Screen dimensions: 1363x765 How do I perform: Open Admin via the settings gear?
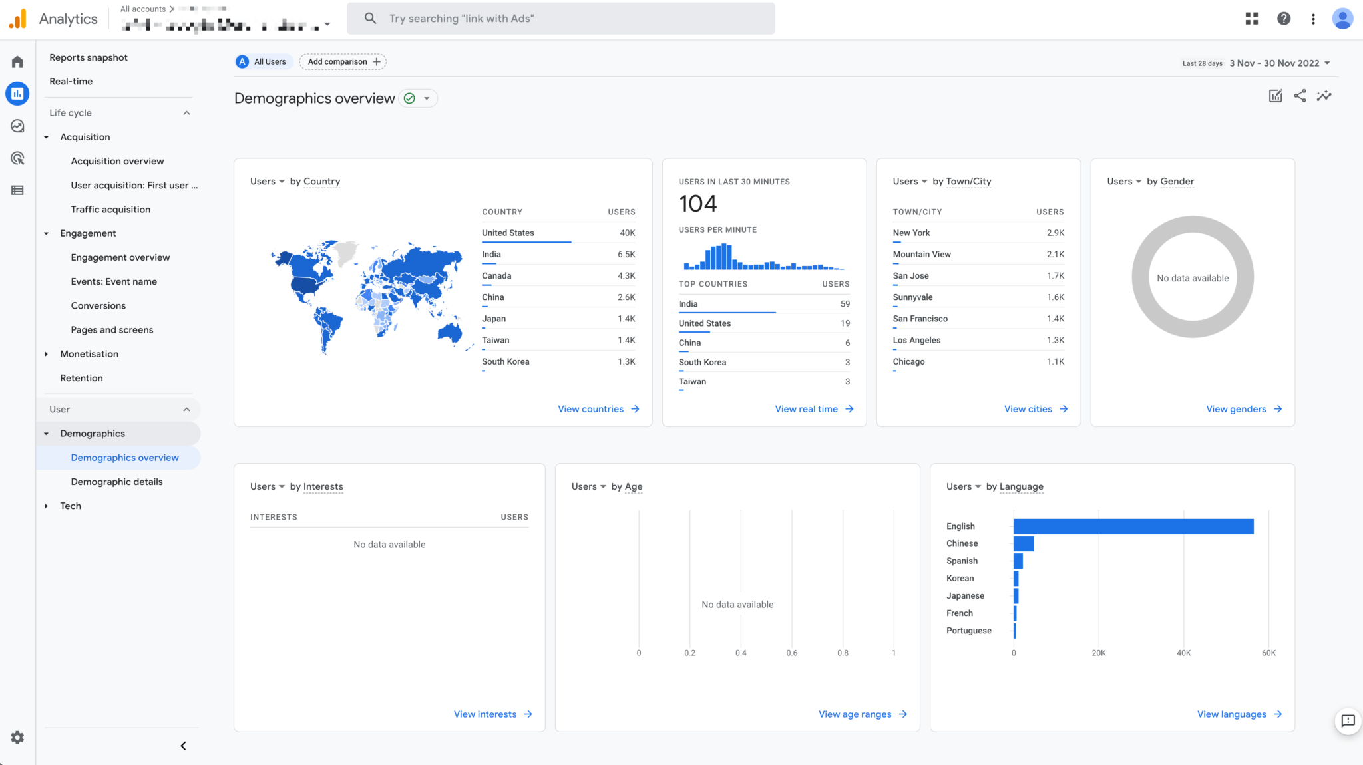pyautogui.click(x=17, y=737)
